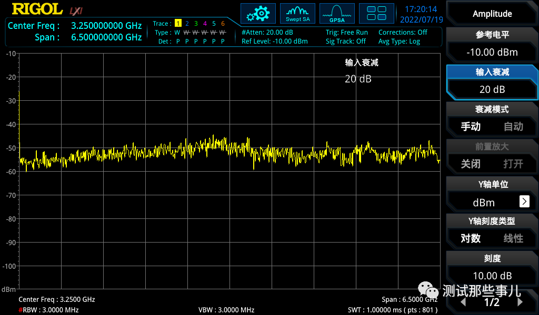Click the time and date display
Image resolution: width=539 pixels, height=315 pixels.
(421, 14)
